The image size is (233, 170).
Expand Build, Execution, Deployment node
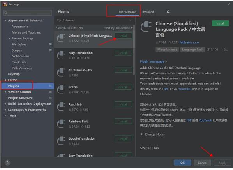[x=5, y=104]
